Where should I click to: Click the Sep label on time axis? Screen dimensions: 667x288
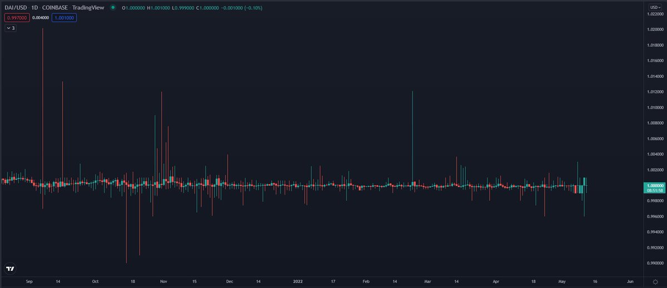(30, 281)
